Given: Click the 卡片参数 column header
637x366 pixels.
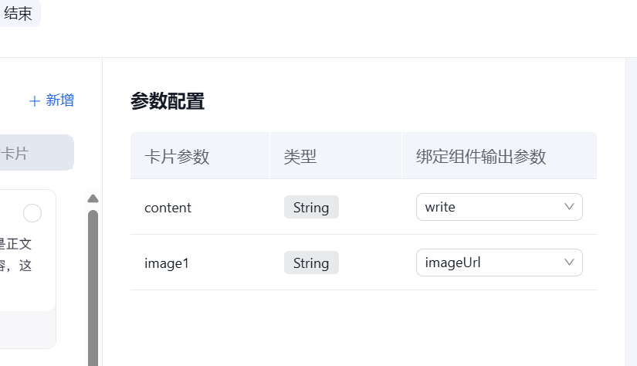Looking at the screenshot, I should tap(177, 157).
